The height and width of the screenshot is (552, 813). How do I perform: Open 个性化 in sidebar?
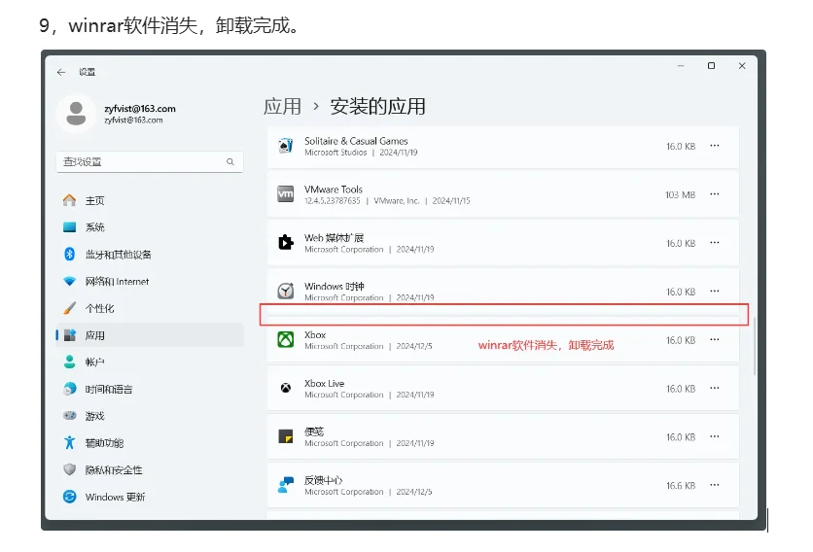150,308
